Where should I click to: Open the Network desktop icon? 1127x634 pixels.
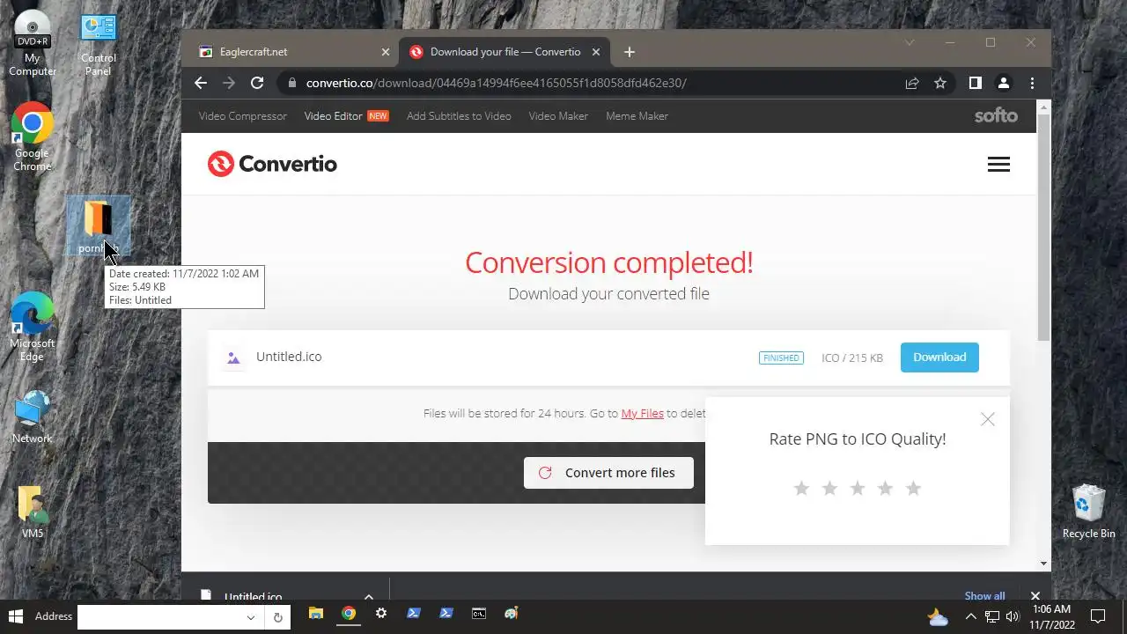(x=32, y=417)
